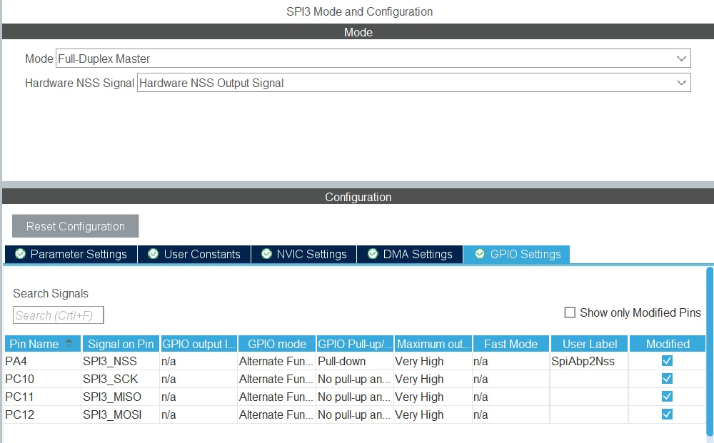Viewport: 714px width, 443px height.
Task: Sort by the Pin Name column header
Action: (x=43, y=344)
